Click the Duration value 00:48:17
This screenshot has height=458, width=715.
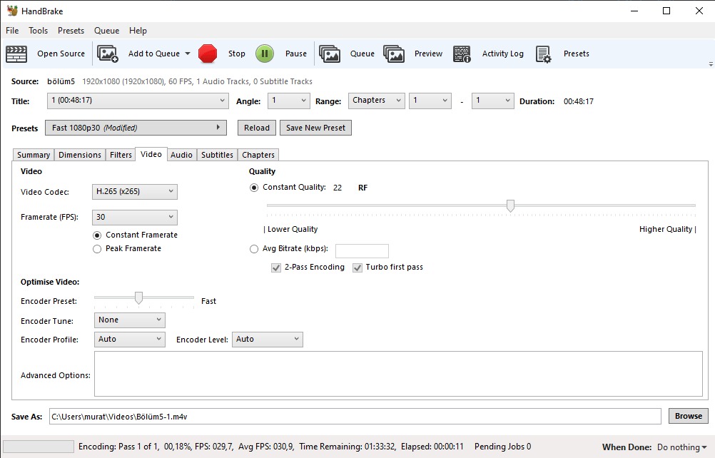pyautogui.click(x=579, y=101)
